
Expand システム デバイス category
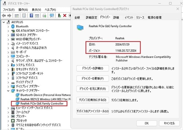(x=8, y=65)
